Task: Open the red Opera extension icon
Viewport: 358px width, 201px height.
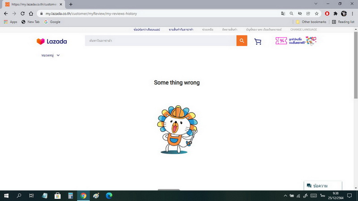Action: [x=327, y=14]
